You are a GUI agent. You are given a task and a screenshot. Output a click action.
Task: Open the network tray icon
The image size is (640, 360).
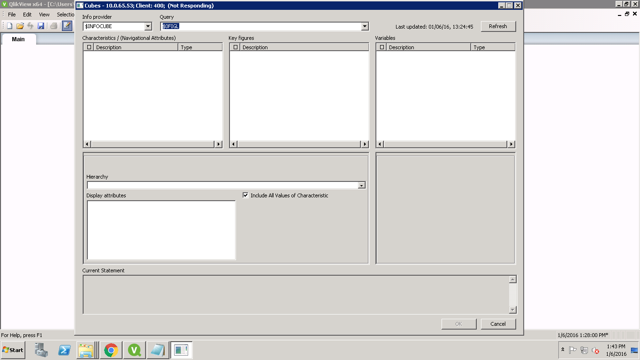(x=584, y=350)
